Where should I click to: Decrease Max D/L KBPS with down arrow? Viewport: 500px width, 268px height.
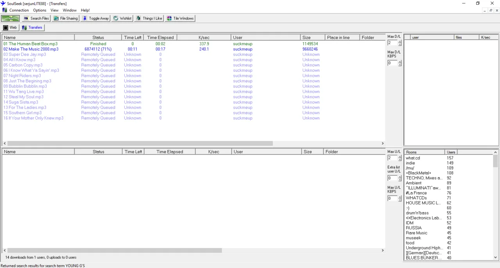400,65
